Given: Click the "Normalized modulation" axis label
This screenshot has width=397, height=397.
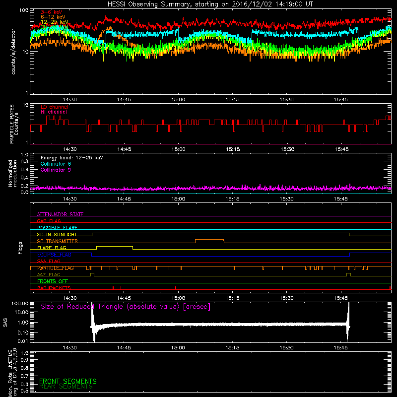Looking at the screenshot, I should (12, 173).
